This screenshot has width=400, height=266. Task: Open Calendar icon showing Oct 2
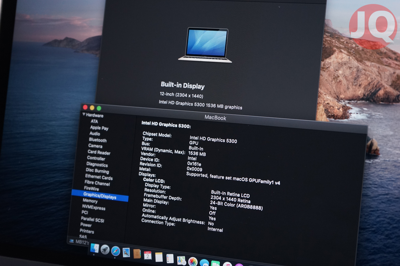click(148, 255)
